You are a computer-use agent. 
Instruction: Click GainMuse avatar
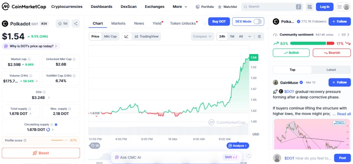click(x=276, y=83)
